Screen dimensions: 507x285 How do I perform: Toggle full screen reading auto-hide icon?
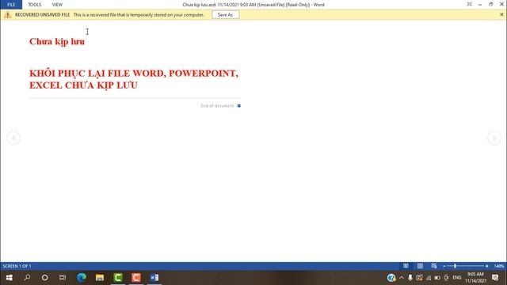[x=470, y=4]
